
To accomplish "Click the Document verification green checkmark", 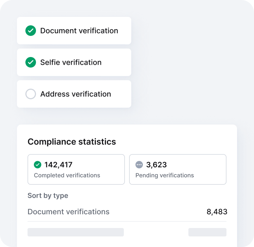I will click(x=31, y=31).
